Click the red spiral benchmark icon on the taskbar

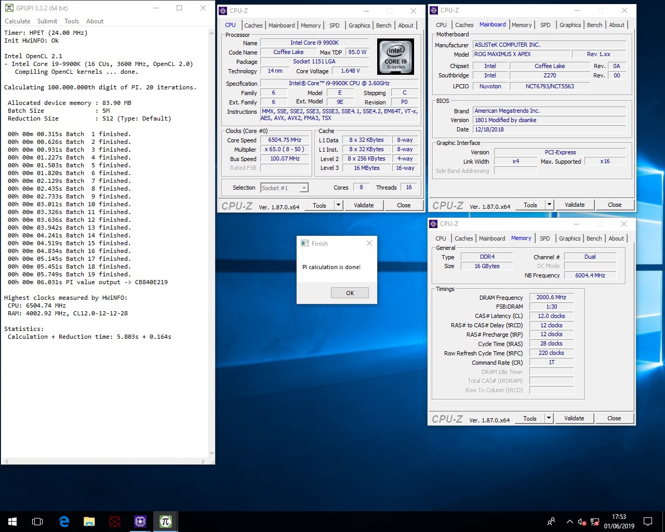(114, 521)
